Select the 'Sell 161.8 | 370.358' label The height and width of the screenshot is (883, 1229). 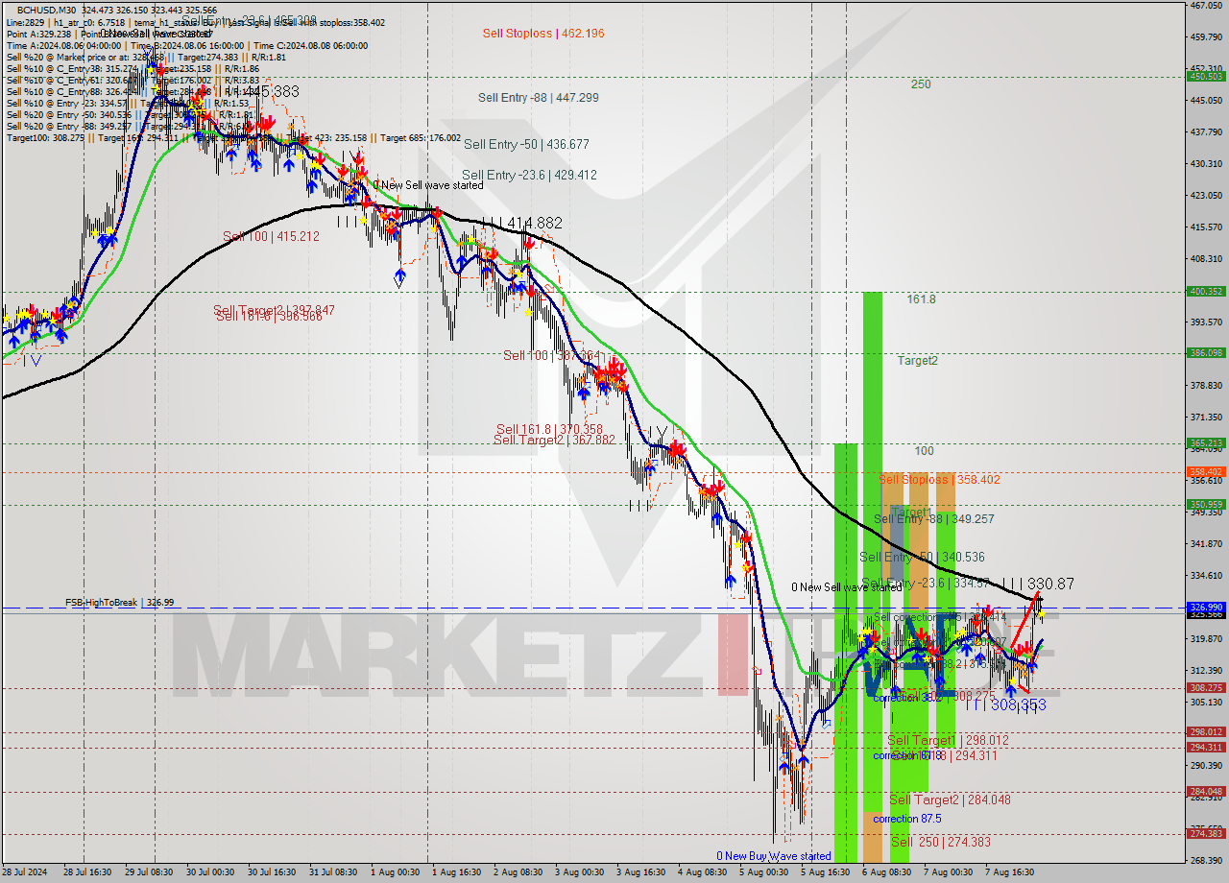pyautogui.click(x=549, y=429)
